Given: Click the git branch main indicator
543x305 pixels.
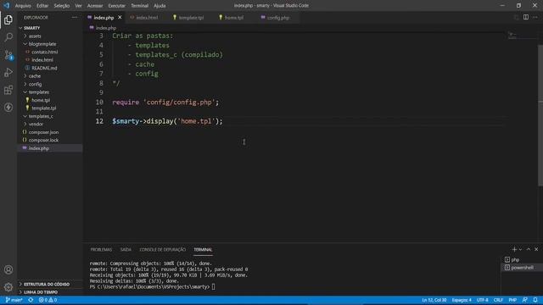Looking at the screenshot, I should coord(14,300).
